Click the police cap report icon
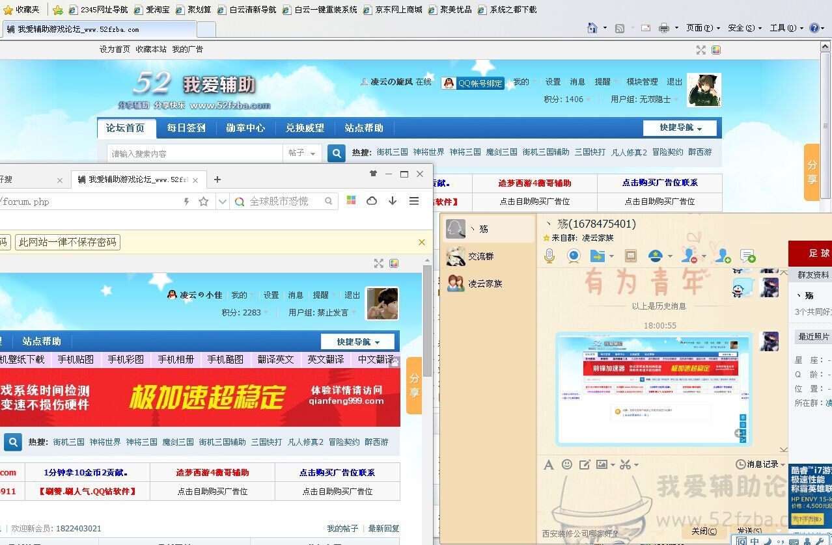This screenshot has width=832, height=545. 656,256
